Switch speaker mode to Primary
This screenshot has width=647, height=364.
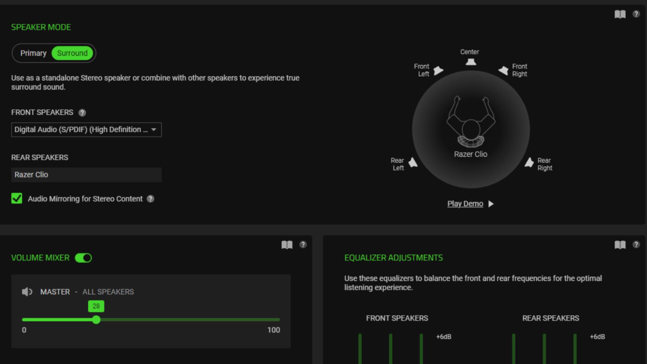[x=33, y=53]
